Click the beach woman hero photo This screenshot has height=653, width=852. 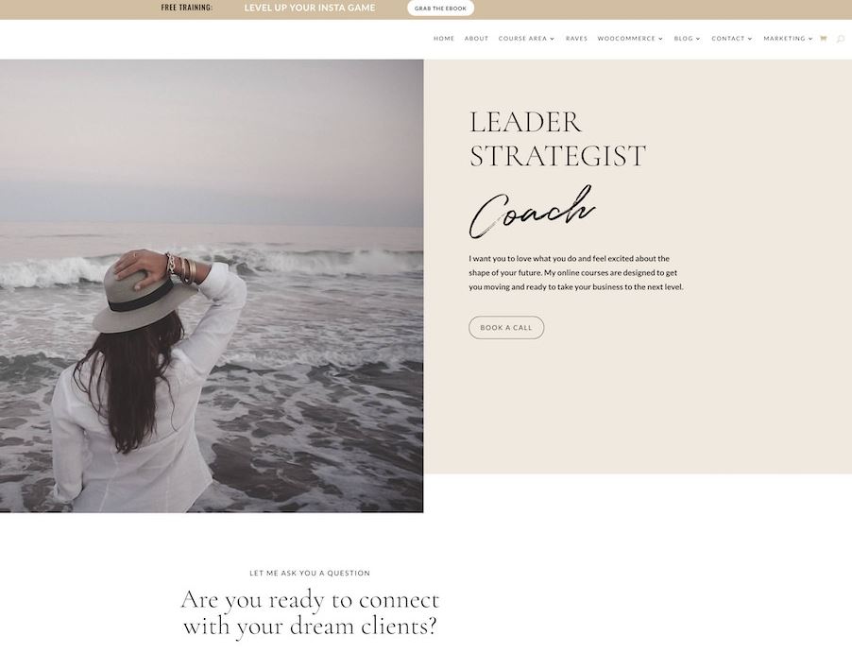click(212, 286)
